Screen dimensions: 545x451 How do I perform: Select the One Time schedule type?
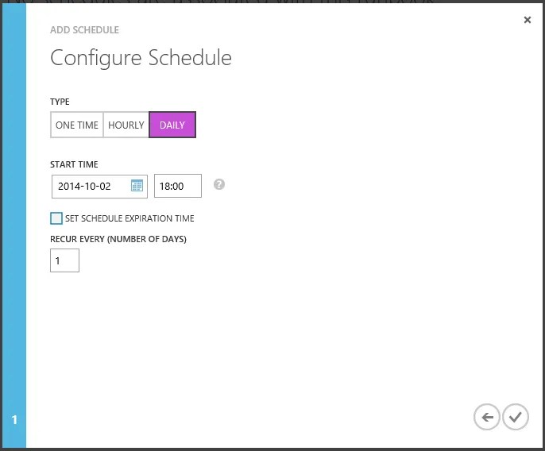77,125
